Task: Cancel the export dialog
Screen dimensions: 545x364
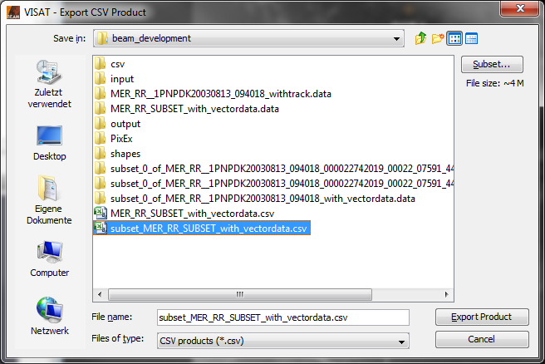Action: [482, 339]
